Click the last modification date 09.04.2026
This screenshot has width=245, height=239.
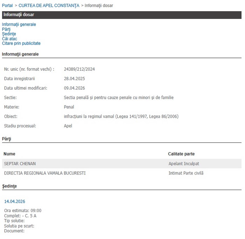point(74,88)
